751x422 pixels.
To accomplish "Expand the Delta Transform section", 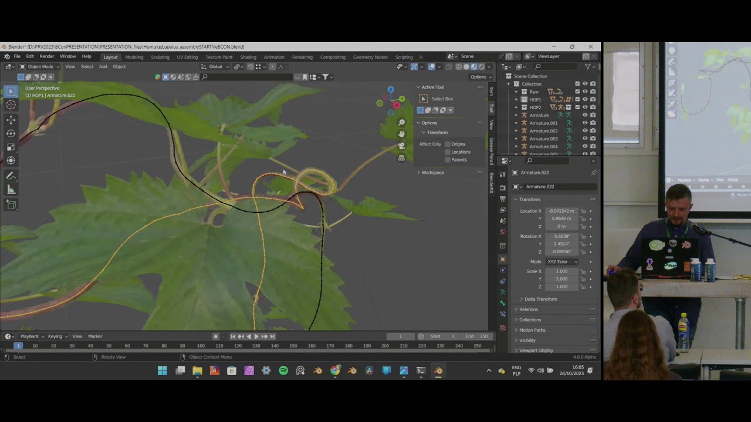I will click(x=540, y=299).
